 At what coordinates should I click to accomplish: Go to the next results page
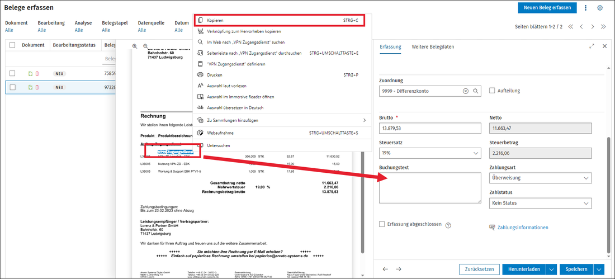[x=593, y=27]
